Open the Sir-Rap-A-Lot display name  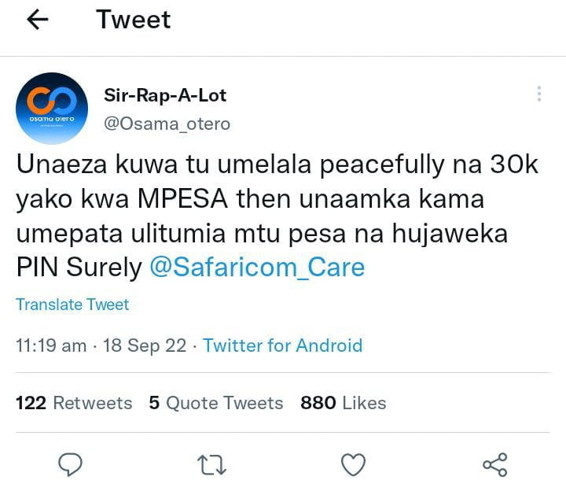(x=165, y=95)
